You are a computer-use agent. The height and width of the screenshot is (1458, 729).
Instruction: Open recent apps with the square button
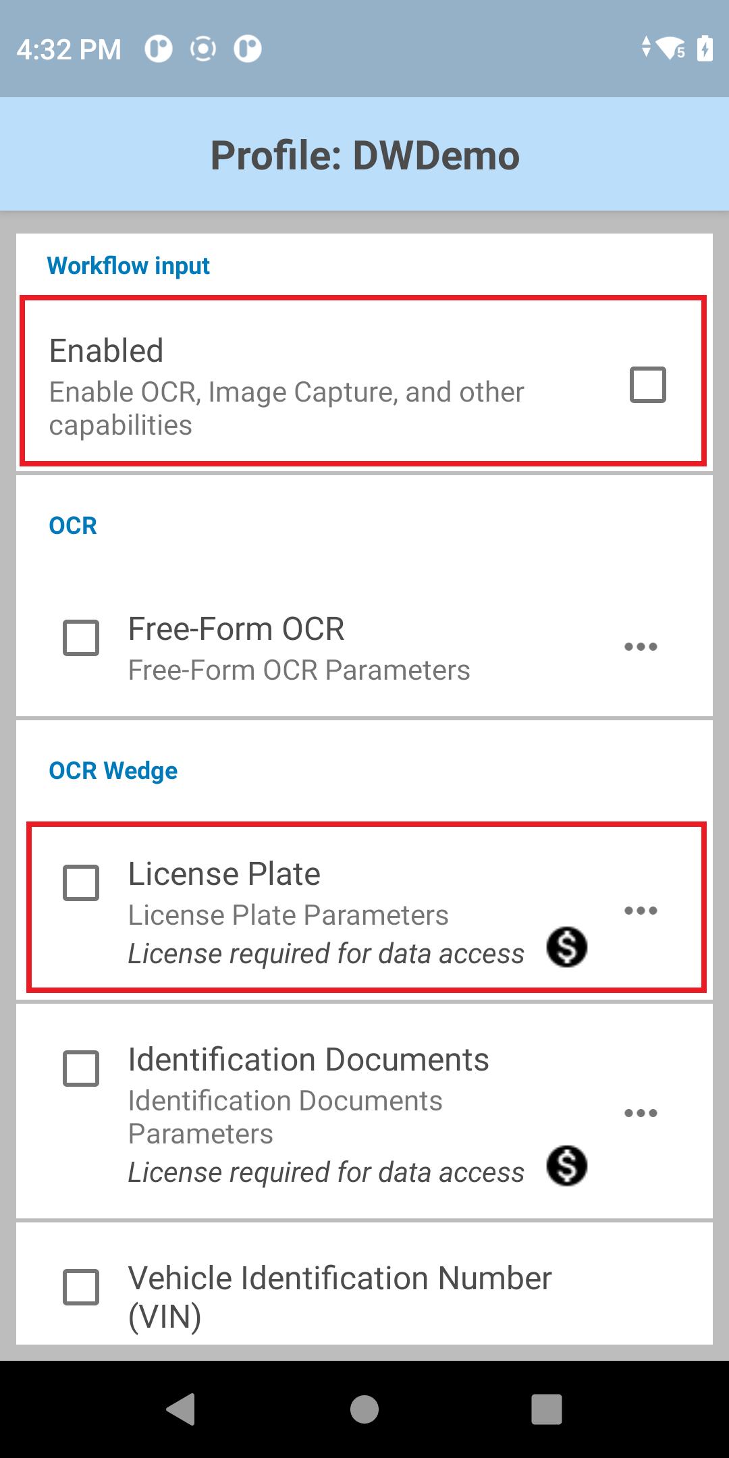pos(546,1409)
